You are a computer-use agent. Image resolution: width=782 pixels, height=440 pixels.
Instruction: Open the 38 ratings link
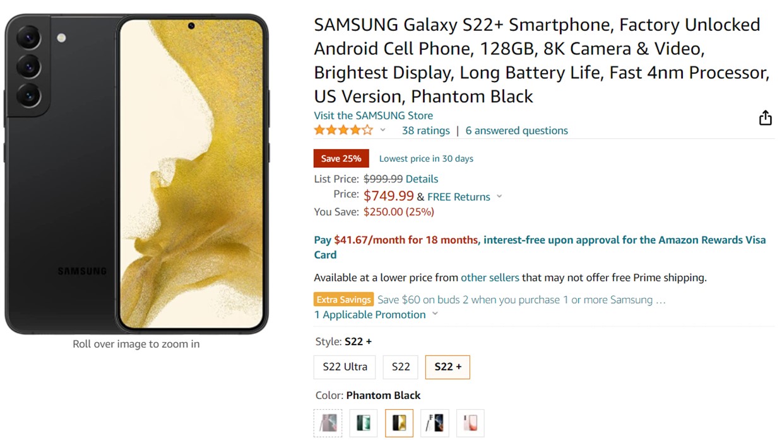tap(425, 131)
